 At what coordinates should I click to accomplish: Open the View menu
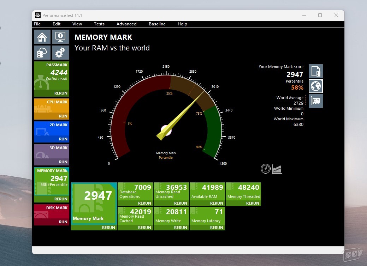(77, 24)
